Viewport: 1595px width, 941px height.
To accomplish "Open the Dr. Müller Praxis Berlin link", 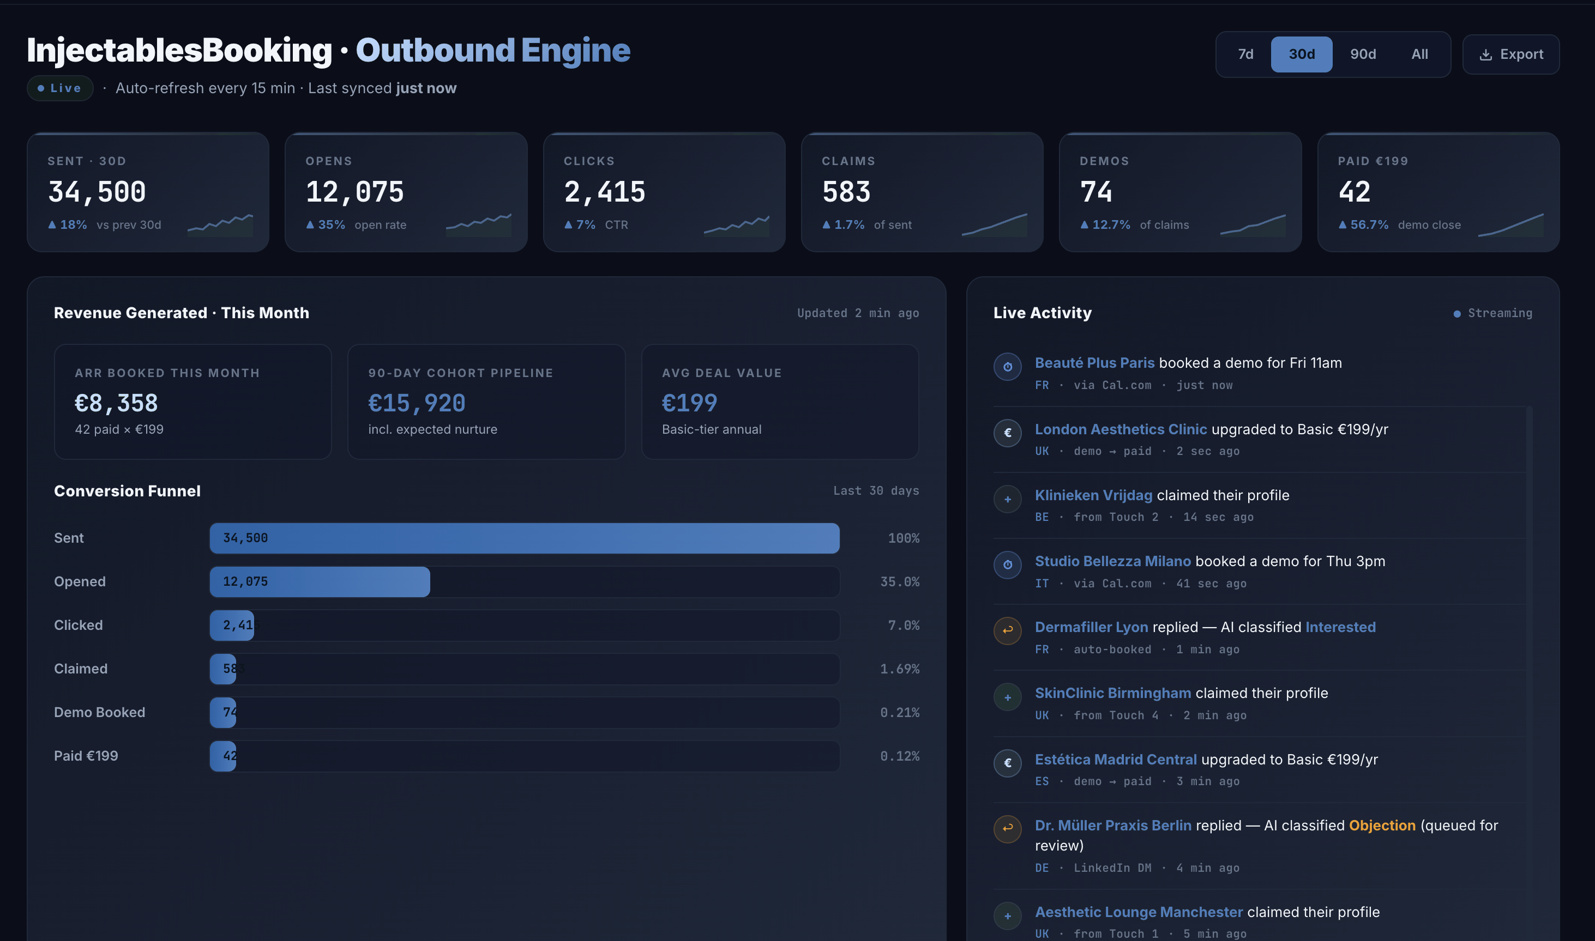I will click(x=1113, y=825).
